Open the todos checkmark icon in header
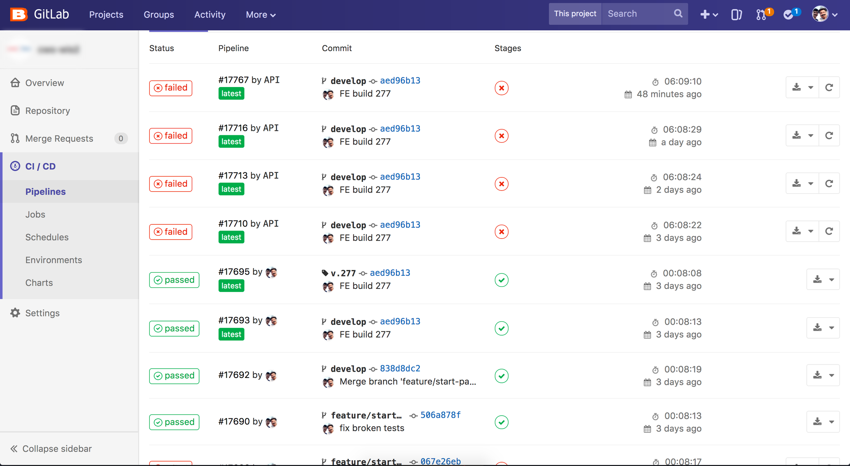The height and width of the screenshot is (466, 850). pos(789,14)
